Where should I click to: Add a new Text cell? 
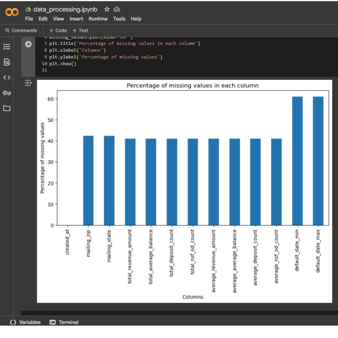(x=80, y=30)
